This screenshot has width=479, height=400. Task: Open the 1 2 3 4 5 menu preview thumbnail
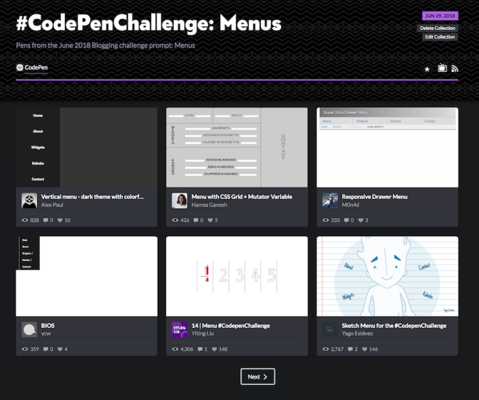tap(236, 276)
